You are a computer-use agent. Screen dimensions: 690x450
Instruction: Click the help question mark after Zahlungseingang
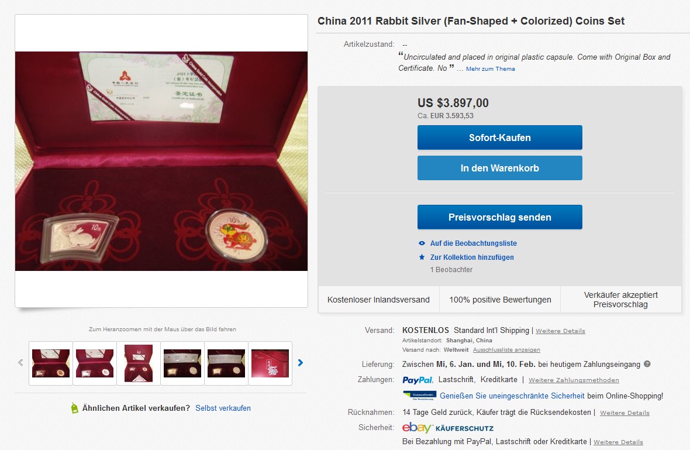click(647, 364)
